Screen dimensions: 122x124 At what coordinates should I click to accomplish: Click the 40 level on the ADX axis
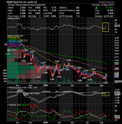[116, 106]
